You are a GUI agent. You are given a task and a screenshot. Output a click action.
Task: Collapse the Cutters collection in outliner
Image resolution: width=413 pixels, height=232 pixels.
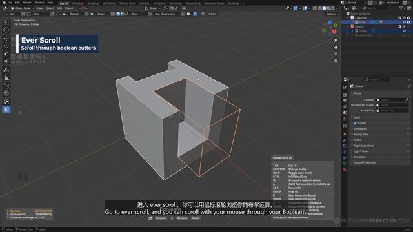coord(348,26)
